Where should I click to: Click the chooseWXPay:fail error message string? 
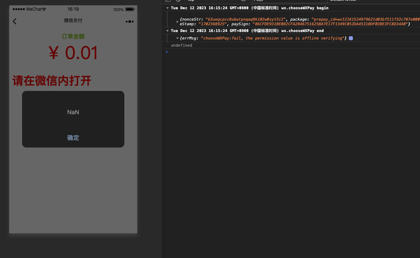[x=273, y=38]
